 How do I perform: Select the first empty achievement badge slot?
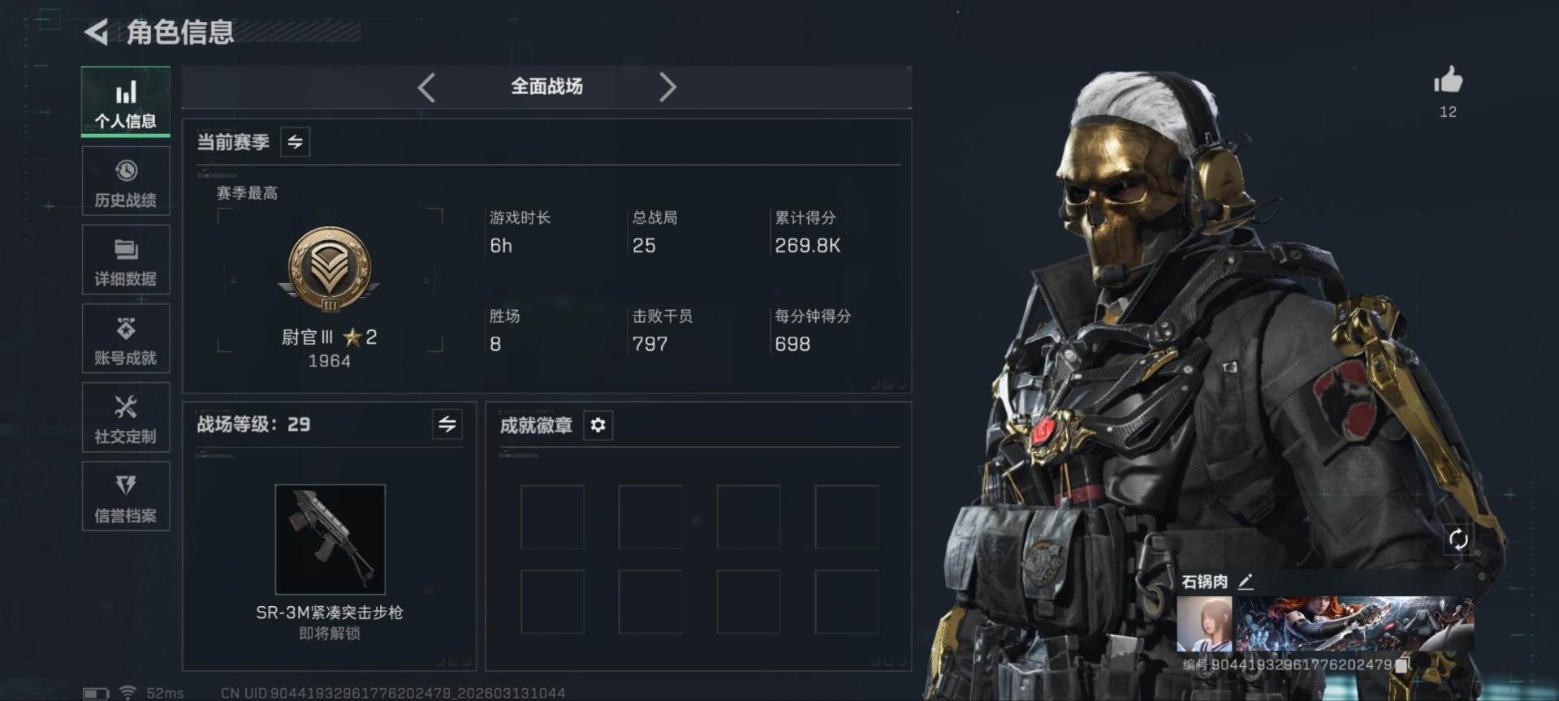[x=552, y=517]
